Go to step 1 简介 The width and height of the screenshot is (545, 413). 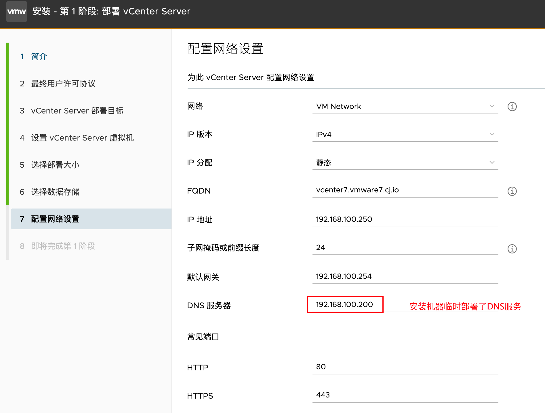point(33,56)
